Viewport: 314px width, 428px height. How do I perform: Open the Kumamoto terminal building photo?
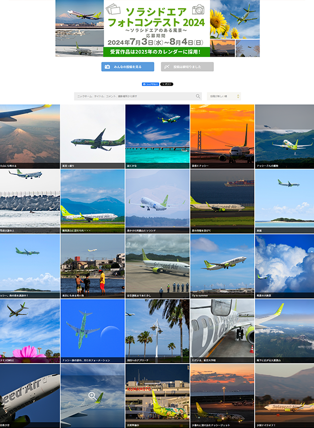tap(158, 396)
